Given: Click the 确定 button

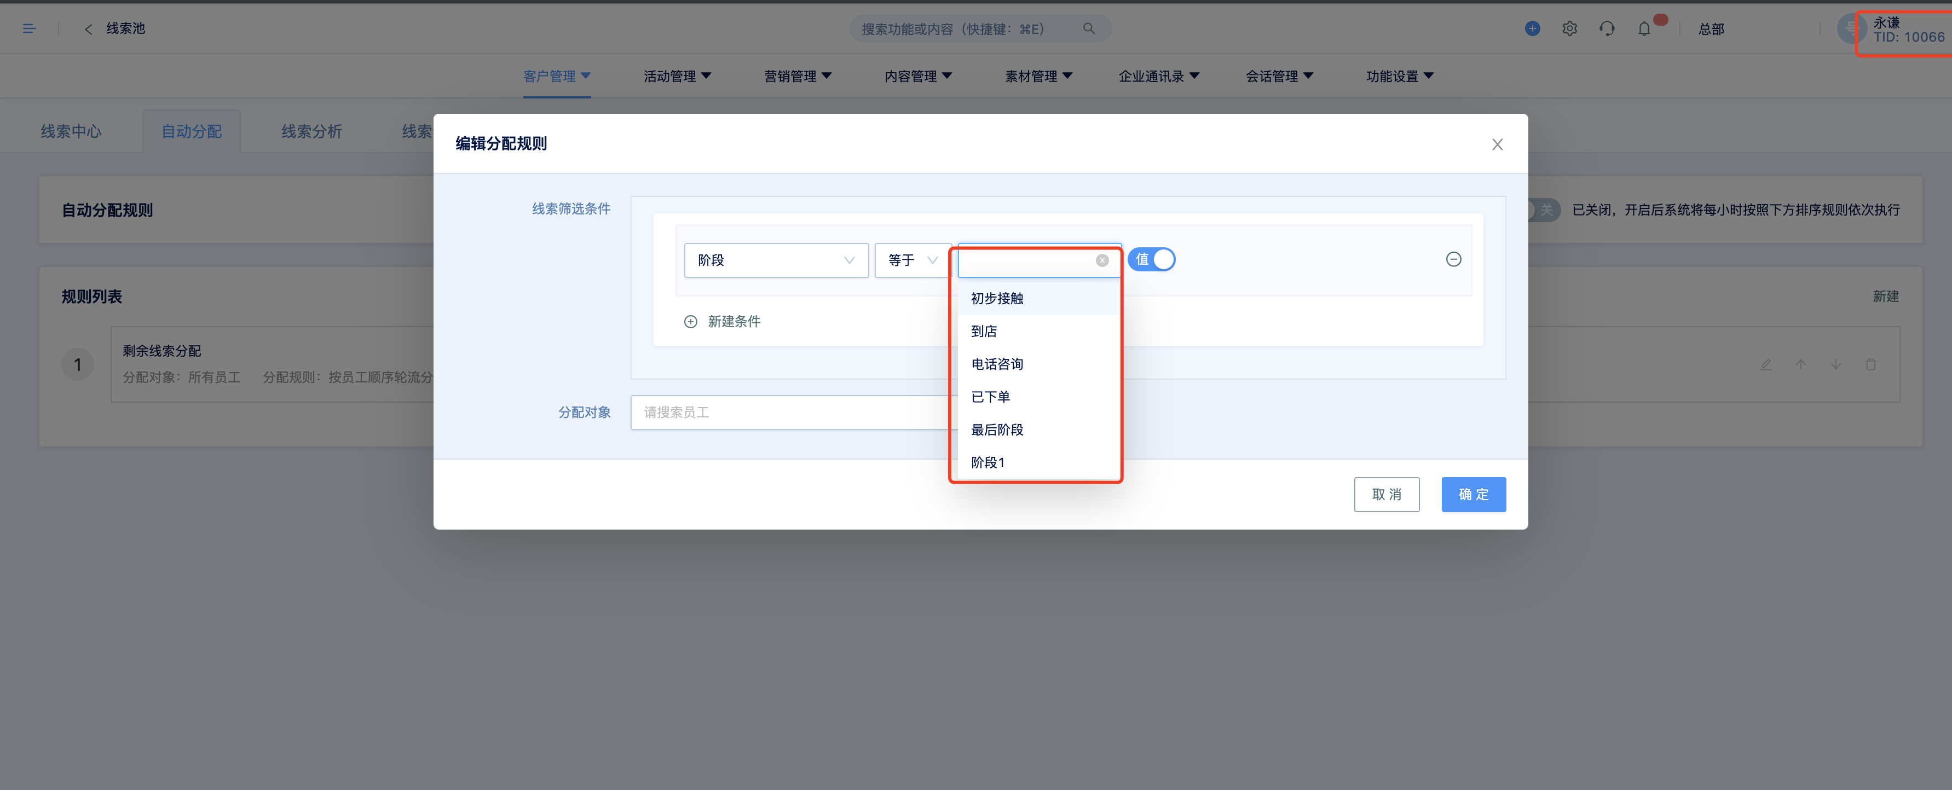Looking at the screenshot, I should 1473,495.
